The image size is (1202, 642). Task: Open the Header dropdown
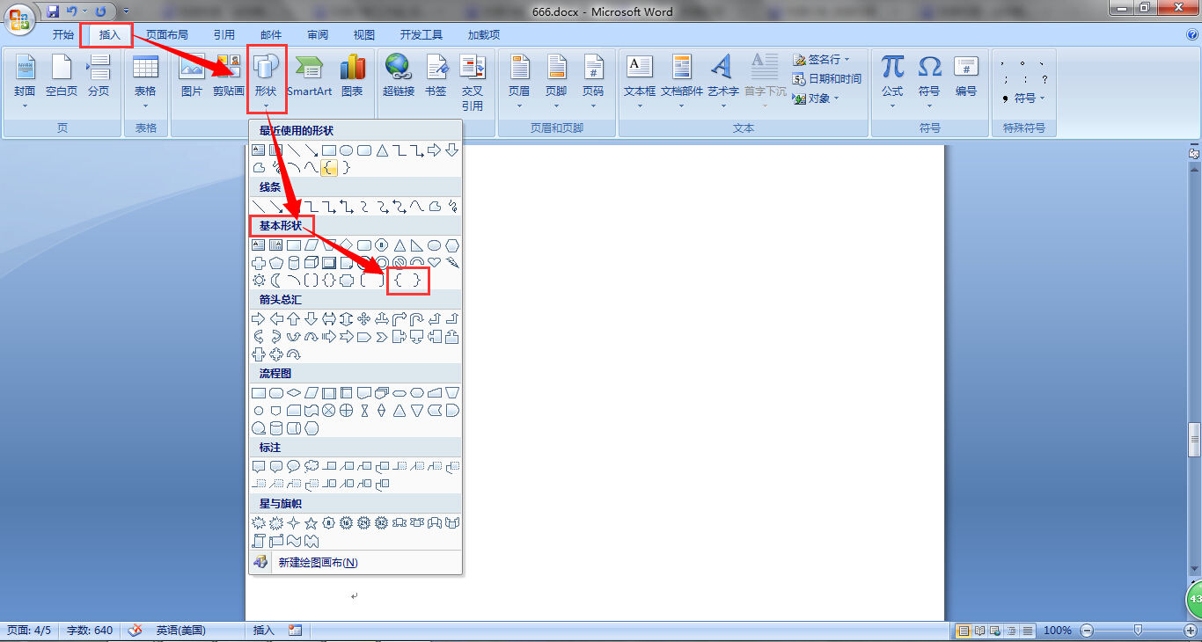pos(519,81)
